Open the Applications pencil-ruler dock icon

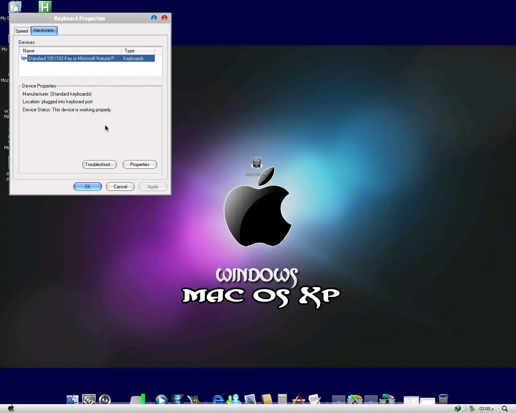click(x=298, y=399)
